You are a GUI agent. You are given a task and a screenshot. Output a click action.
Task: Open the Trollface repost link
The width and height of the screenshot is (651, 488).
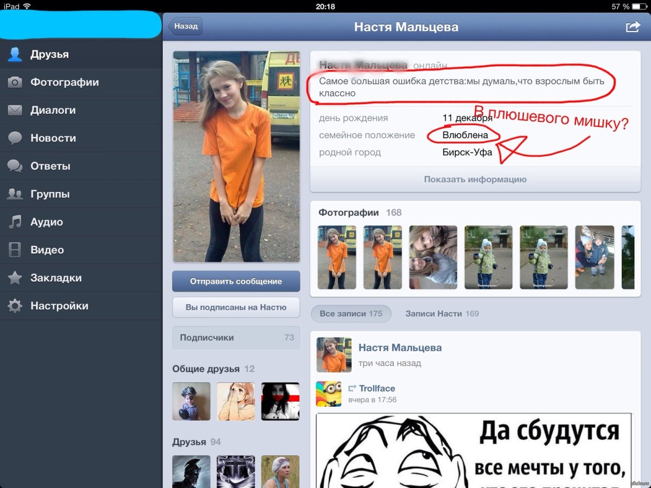(376, 388)
